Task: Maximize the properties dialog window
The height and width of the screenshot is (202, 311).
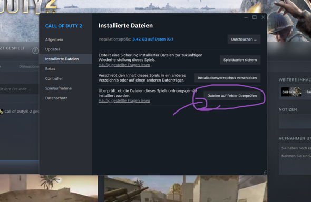Action: pos(255,17)
